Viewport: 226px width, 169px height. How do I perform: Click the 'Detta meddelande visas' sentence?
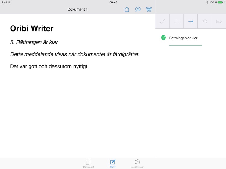[75, 54]
